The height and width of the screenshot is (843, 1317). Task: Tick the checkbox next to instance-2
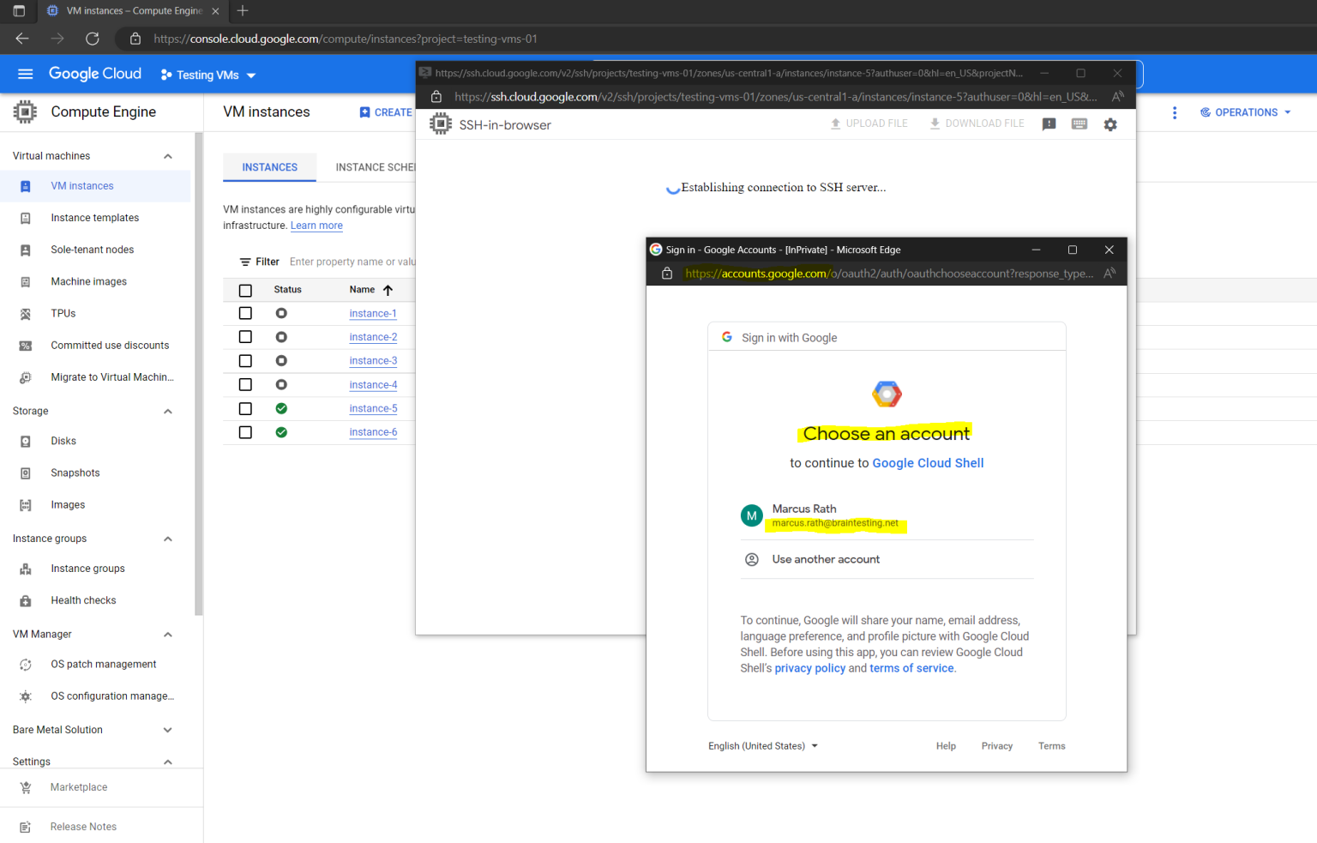point(245,336)
